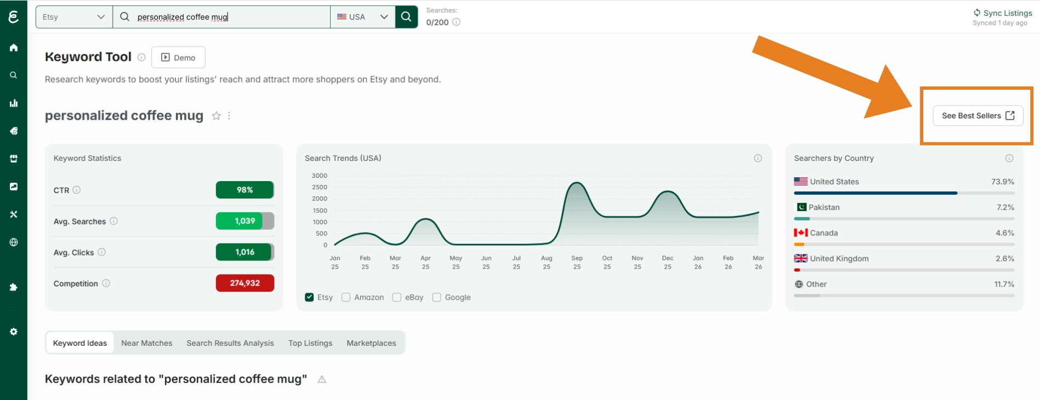Enable the Google trend checkbox

coord(436,297)
